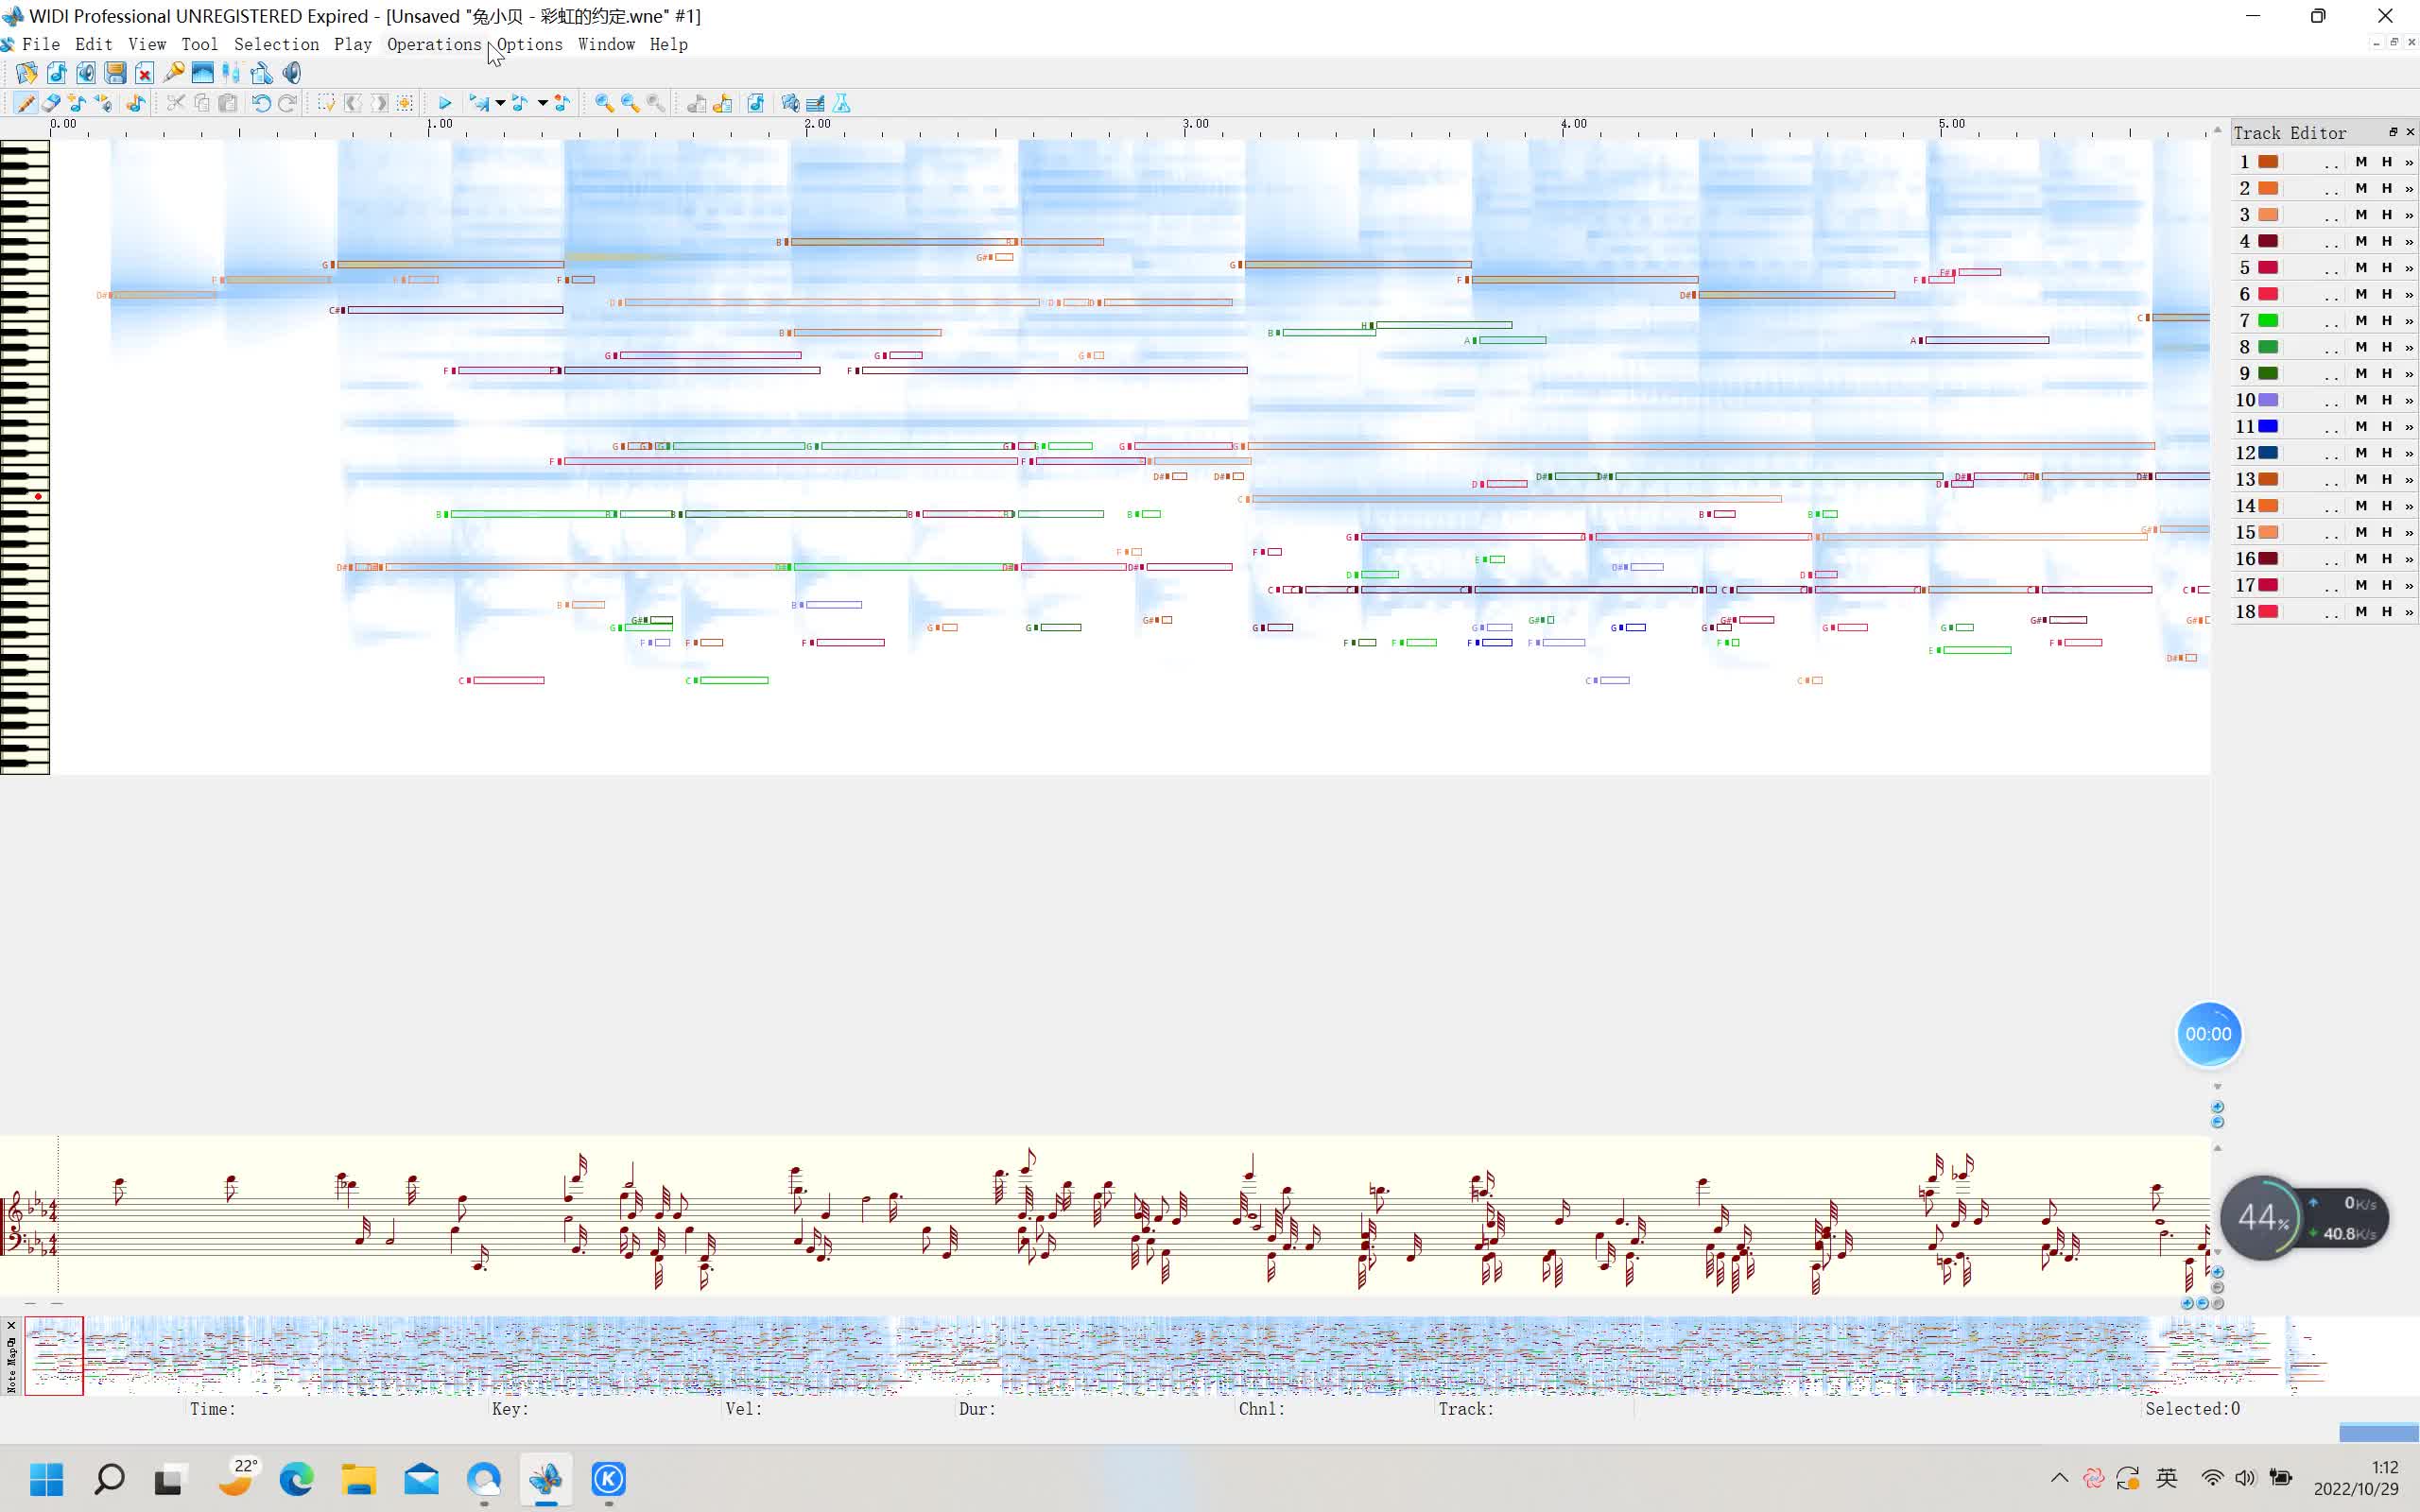Click the scissors cut icon

tap(176, 103)
